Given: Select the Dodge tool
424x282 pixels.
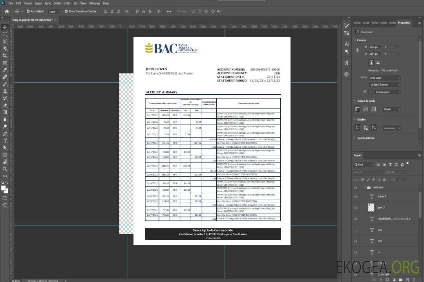Looking at the screenshot, I should tap(5, 126).
